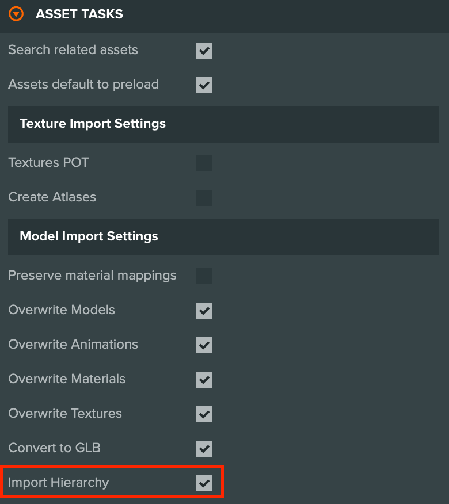Click the Search related assets label
The image size is (449, 504).
tap(73, 50)
